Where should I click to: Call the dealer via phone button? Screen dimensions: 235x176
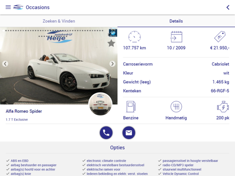[x=106, y=133]
